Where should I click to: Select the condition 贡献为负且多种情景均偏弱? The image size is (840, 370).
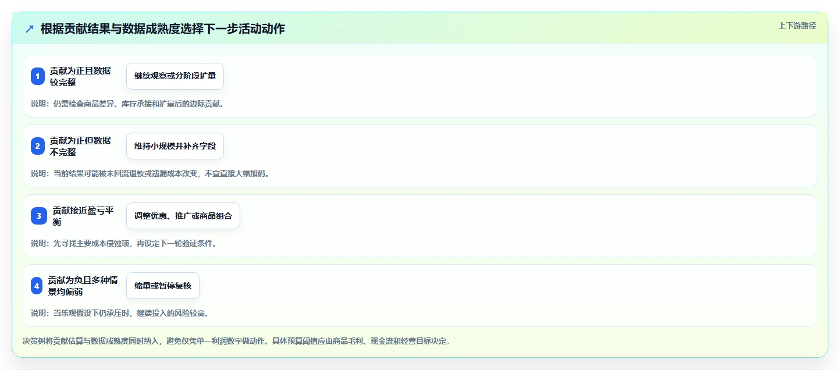tap(83, 286)
